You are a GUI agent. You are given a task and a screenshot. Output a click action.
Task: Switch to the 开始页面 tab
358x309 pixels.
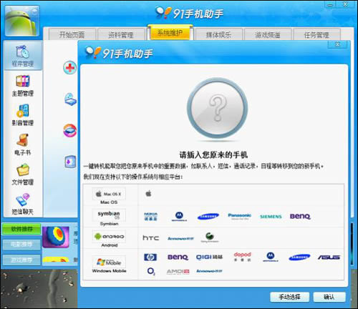click(72, 34)
